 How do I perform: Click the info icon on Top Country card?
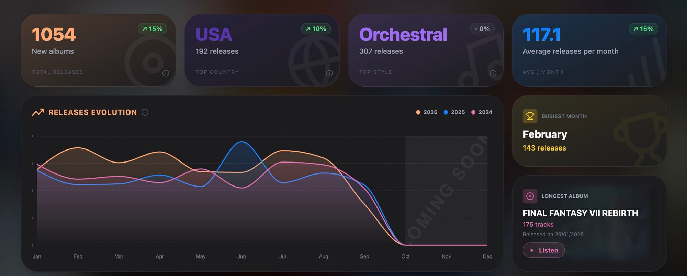tap(329, 73)
